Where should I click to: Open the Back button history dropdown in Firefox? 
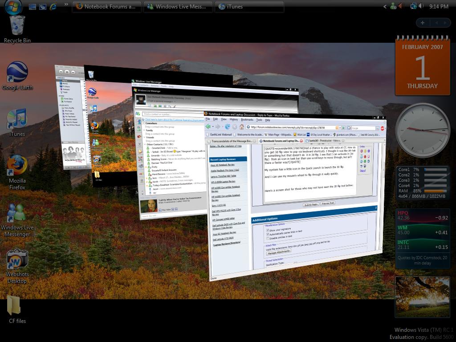(212, 127)
